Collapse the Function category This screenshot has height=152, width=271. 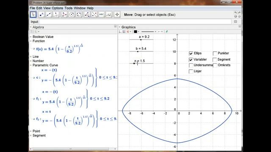[x=31, y=41]
